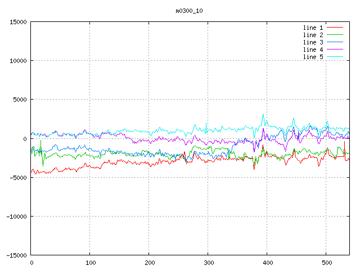This screenshot has width=360, height=270.
Task: Select the 'line 5' legend label
Action: (313, 57)
